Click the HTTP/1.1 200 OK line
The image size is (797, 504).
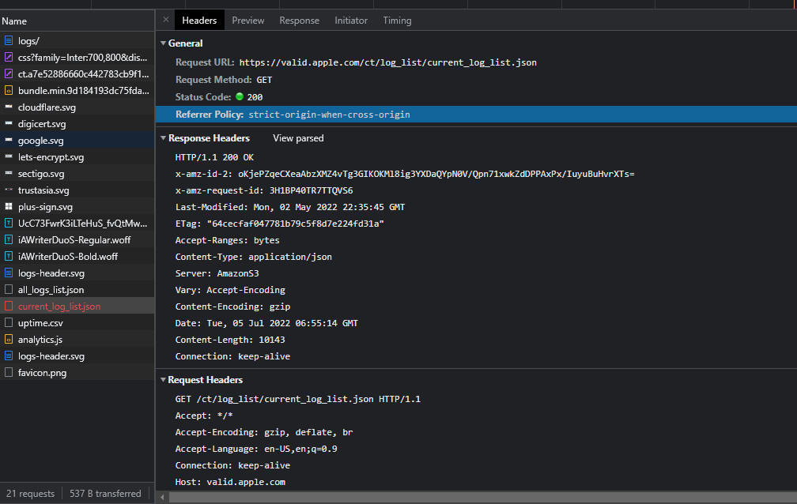click(214, 157)
